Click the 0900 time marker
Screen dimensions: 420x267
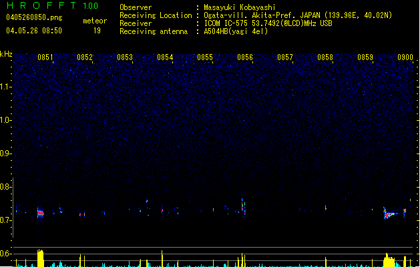pos(405,57)
